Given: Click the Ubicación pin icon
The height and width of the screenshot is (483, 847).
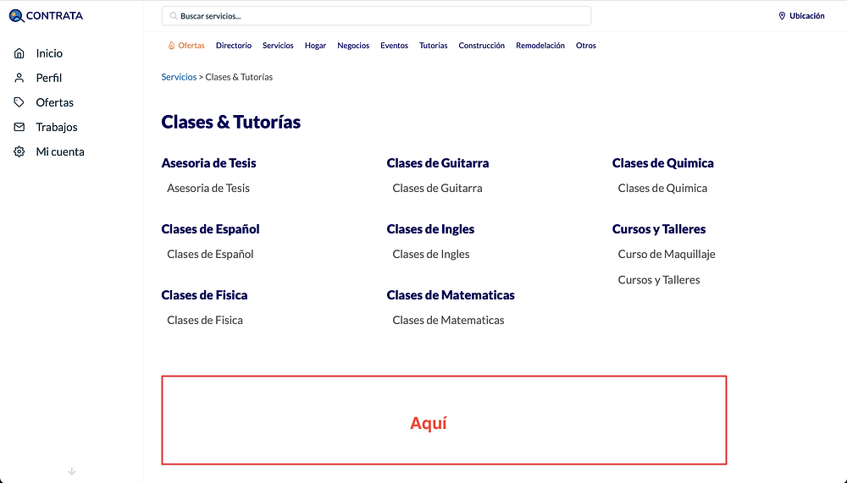Looking at the screenshot, I should pos(782,16).
